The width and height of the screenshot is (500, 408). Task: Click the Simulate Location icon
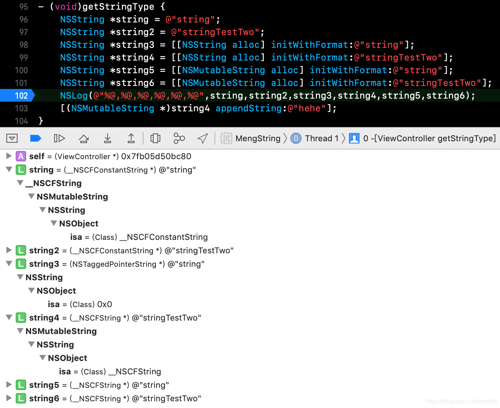(203, 138)
